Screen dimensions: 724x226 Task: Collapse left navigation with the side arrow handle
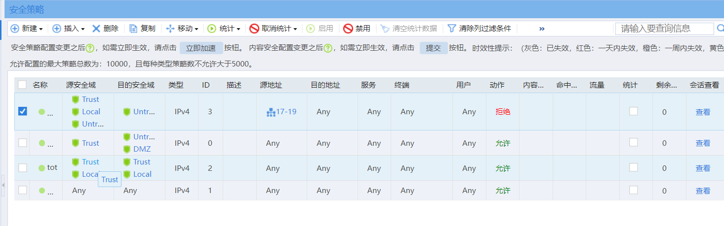click(x=2, y=185)
